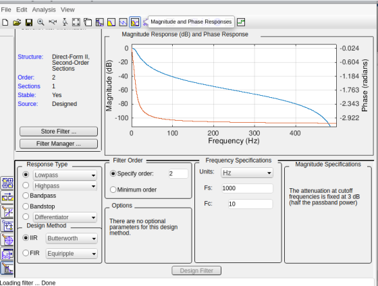Open the Edit menu
Screen dimensions: 378x286
22,10
